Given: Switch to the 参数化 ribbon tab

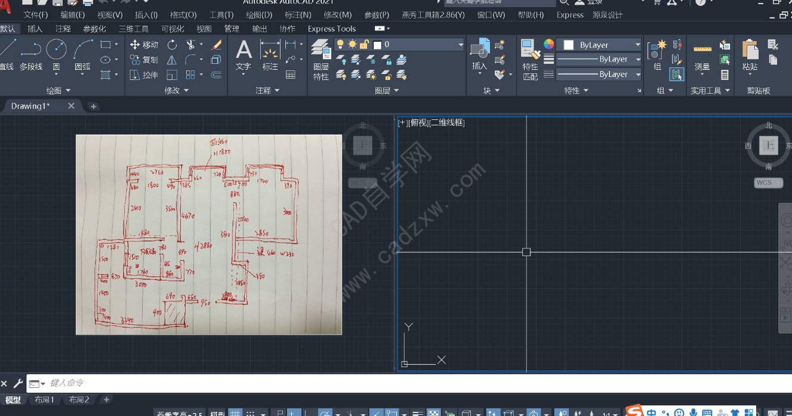Looking at the screenshot, I should pos(94,29).
